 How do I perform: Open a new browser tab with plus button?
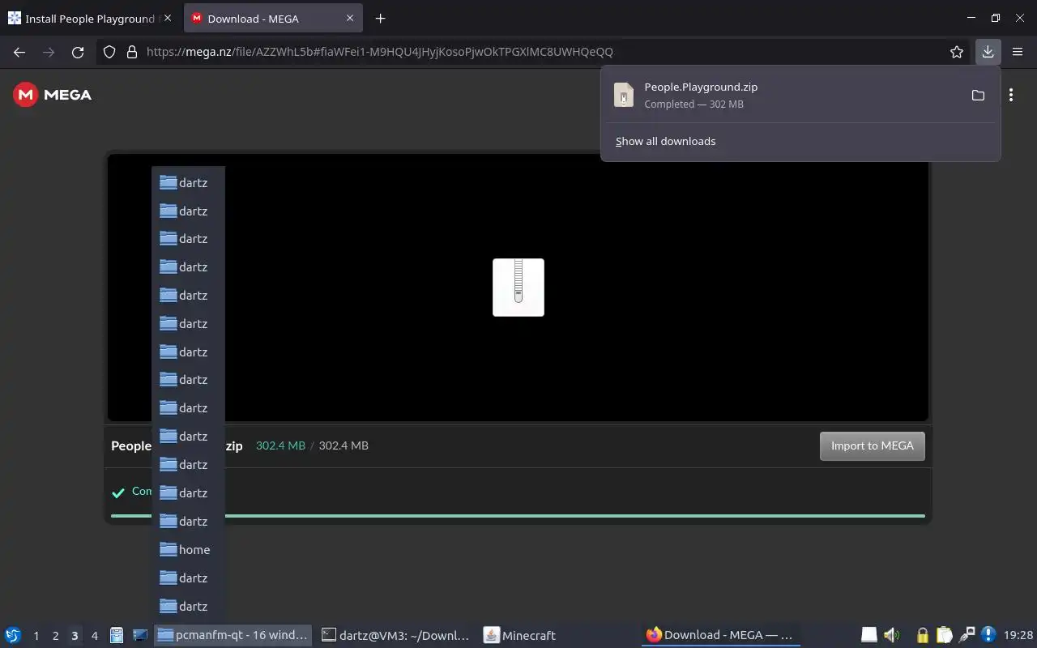[x=380, y=18]
